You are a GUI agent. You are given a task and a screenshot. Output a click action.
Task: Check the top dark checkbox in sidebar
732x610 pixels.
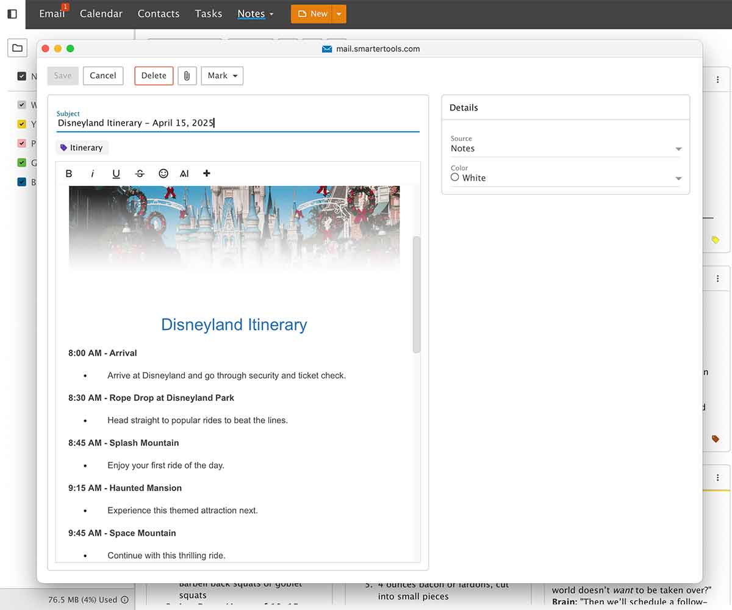(22, 76)
